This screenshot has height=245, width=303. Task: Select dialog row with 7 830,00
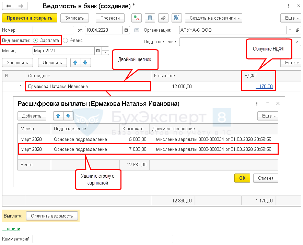click(148, 149)
